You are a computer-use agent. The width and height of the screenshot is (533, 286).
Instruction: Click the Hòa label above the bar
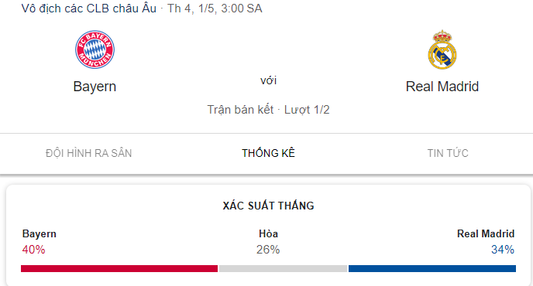268,233
